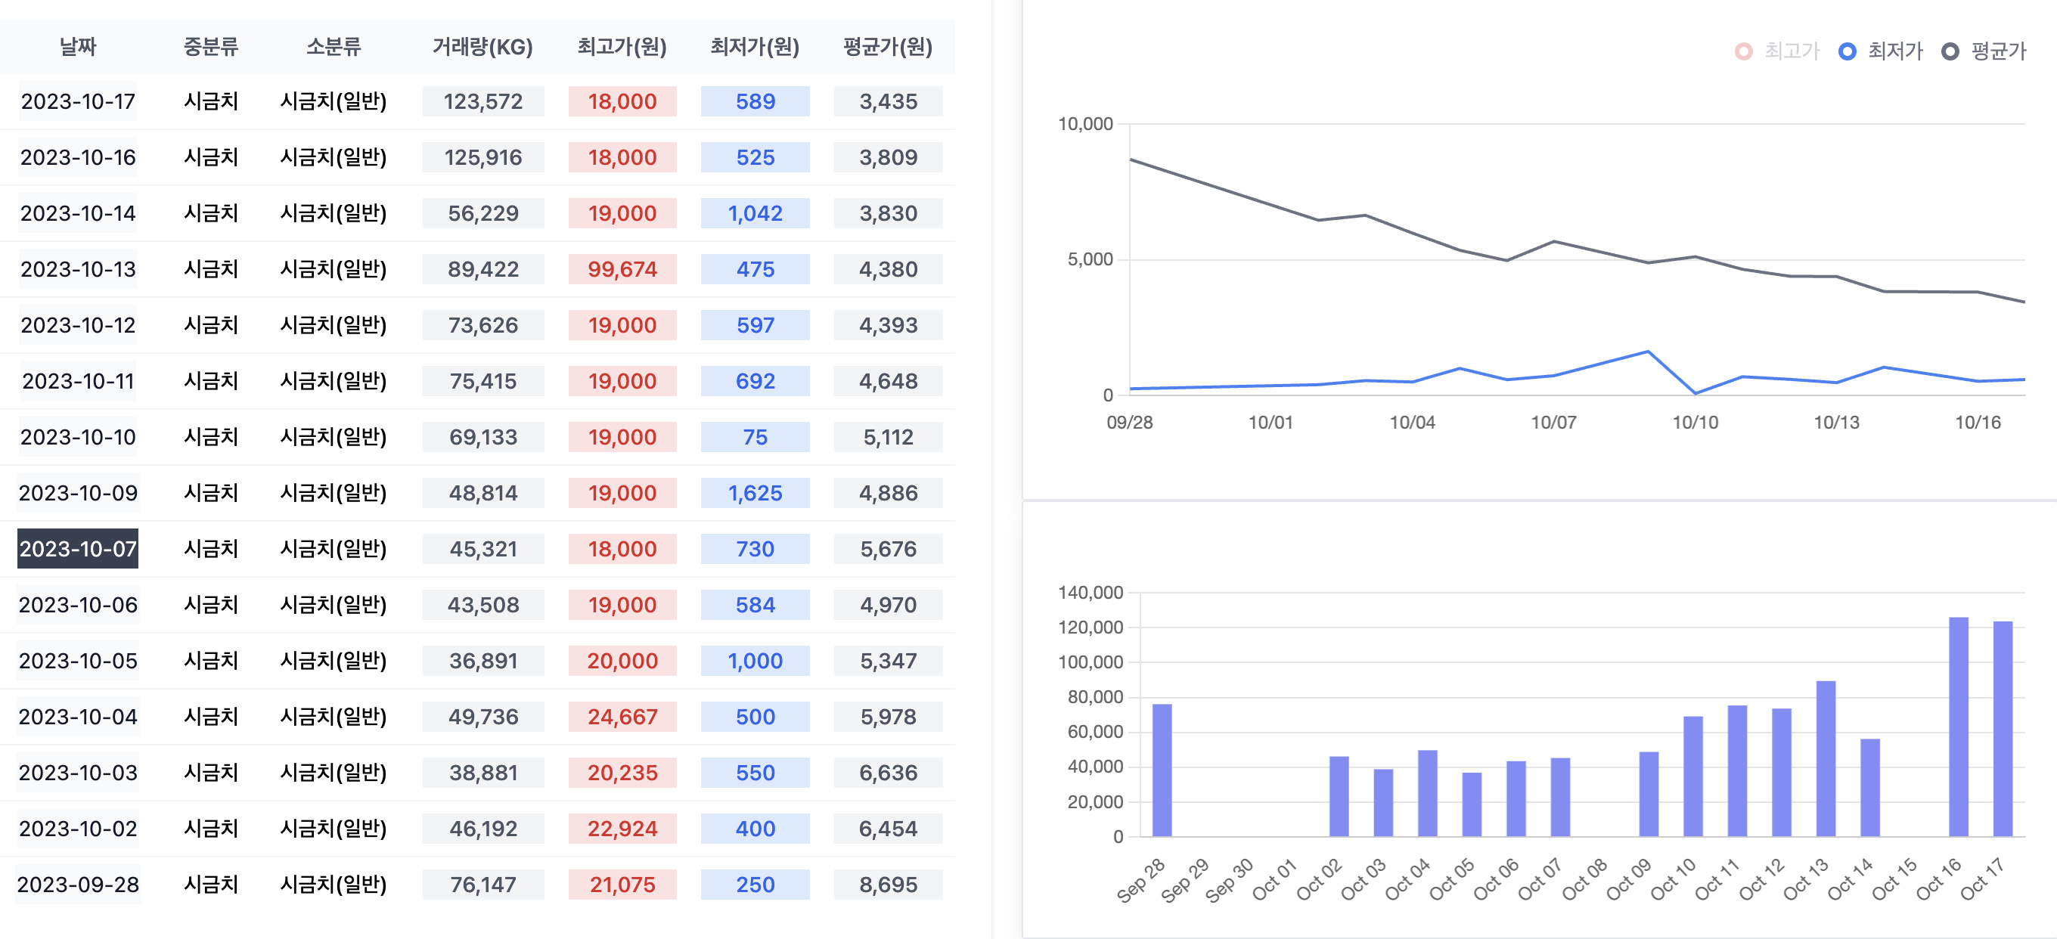Screen dimensions: 2057x939
Task: Select date cell 2023-10-14
Action: point(78,213)
